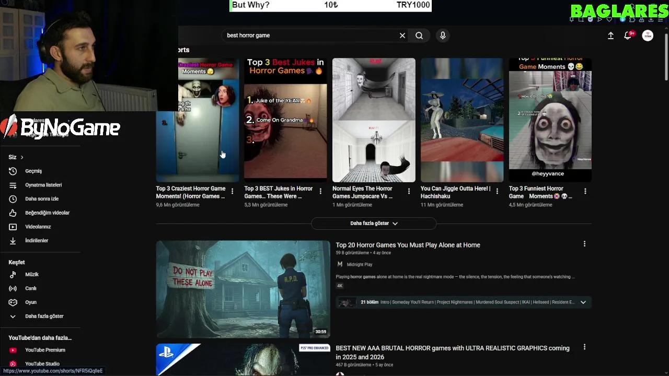Play Top 20 Horror Games thumbnail

(x=243, y=289)
